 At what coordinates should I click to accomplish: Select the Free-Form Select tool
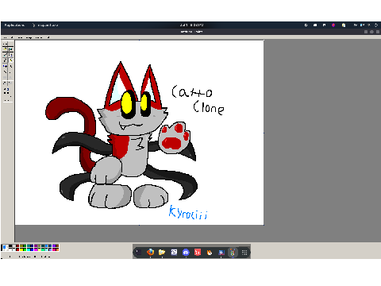pyautogui.click(x=5, y=44)
